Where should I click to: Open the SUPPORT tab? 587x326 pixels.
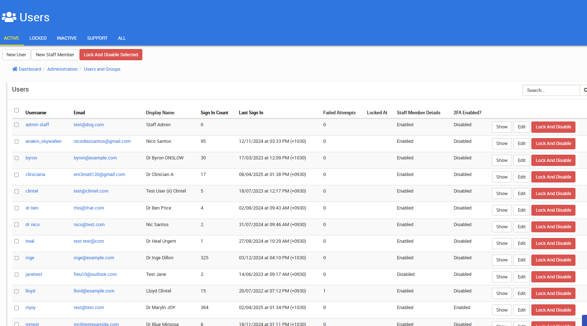coord(97,38)
